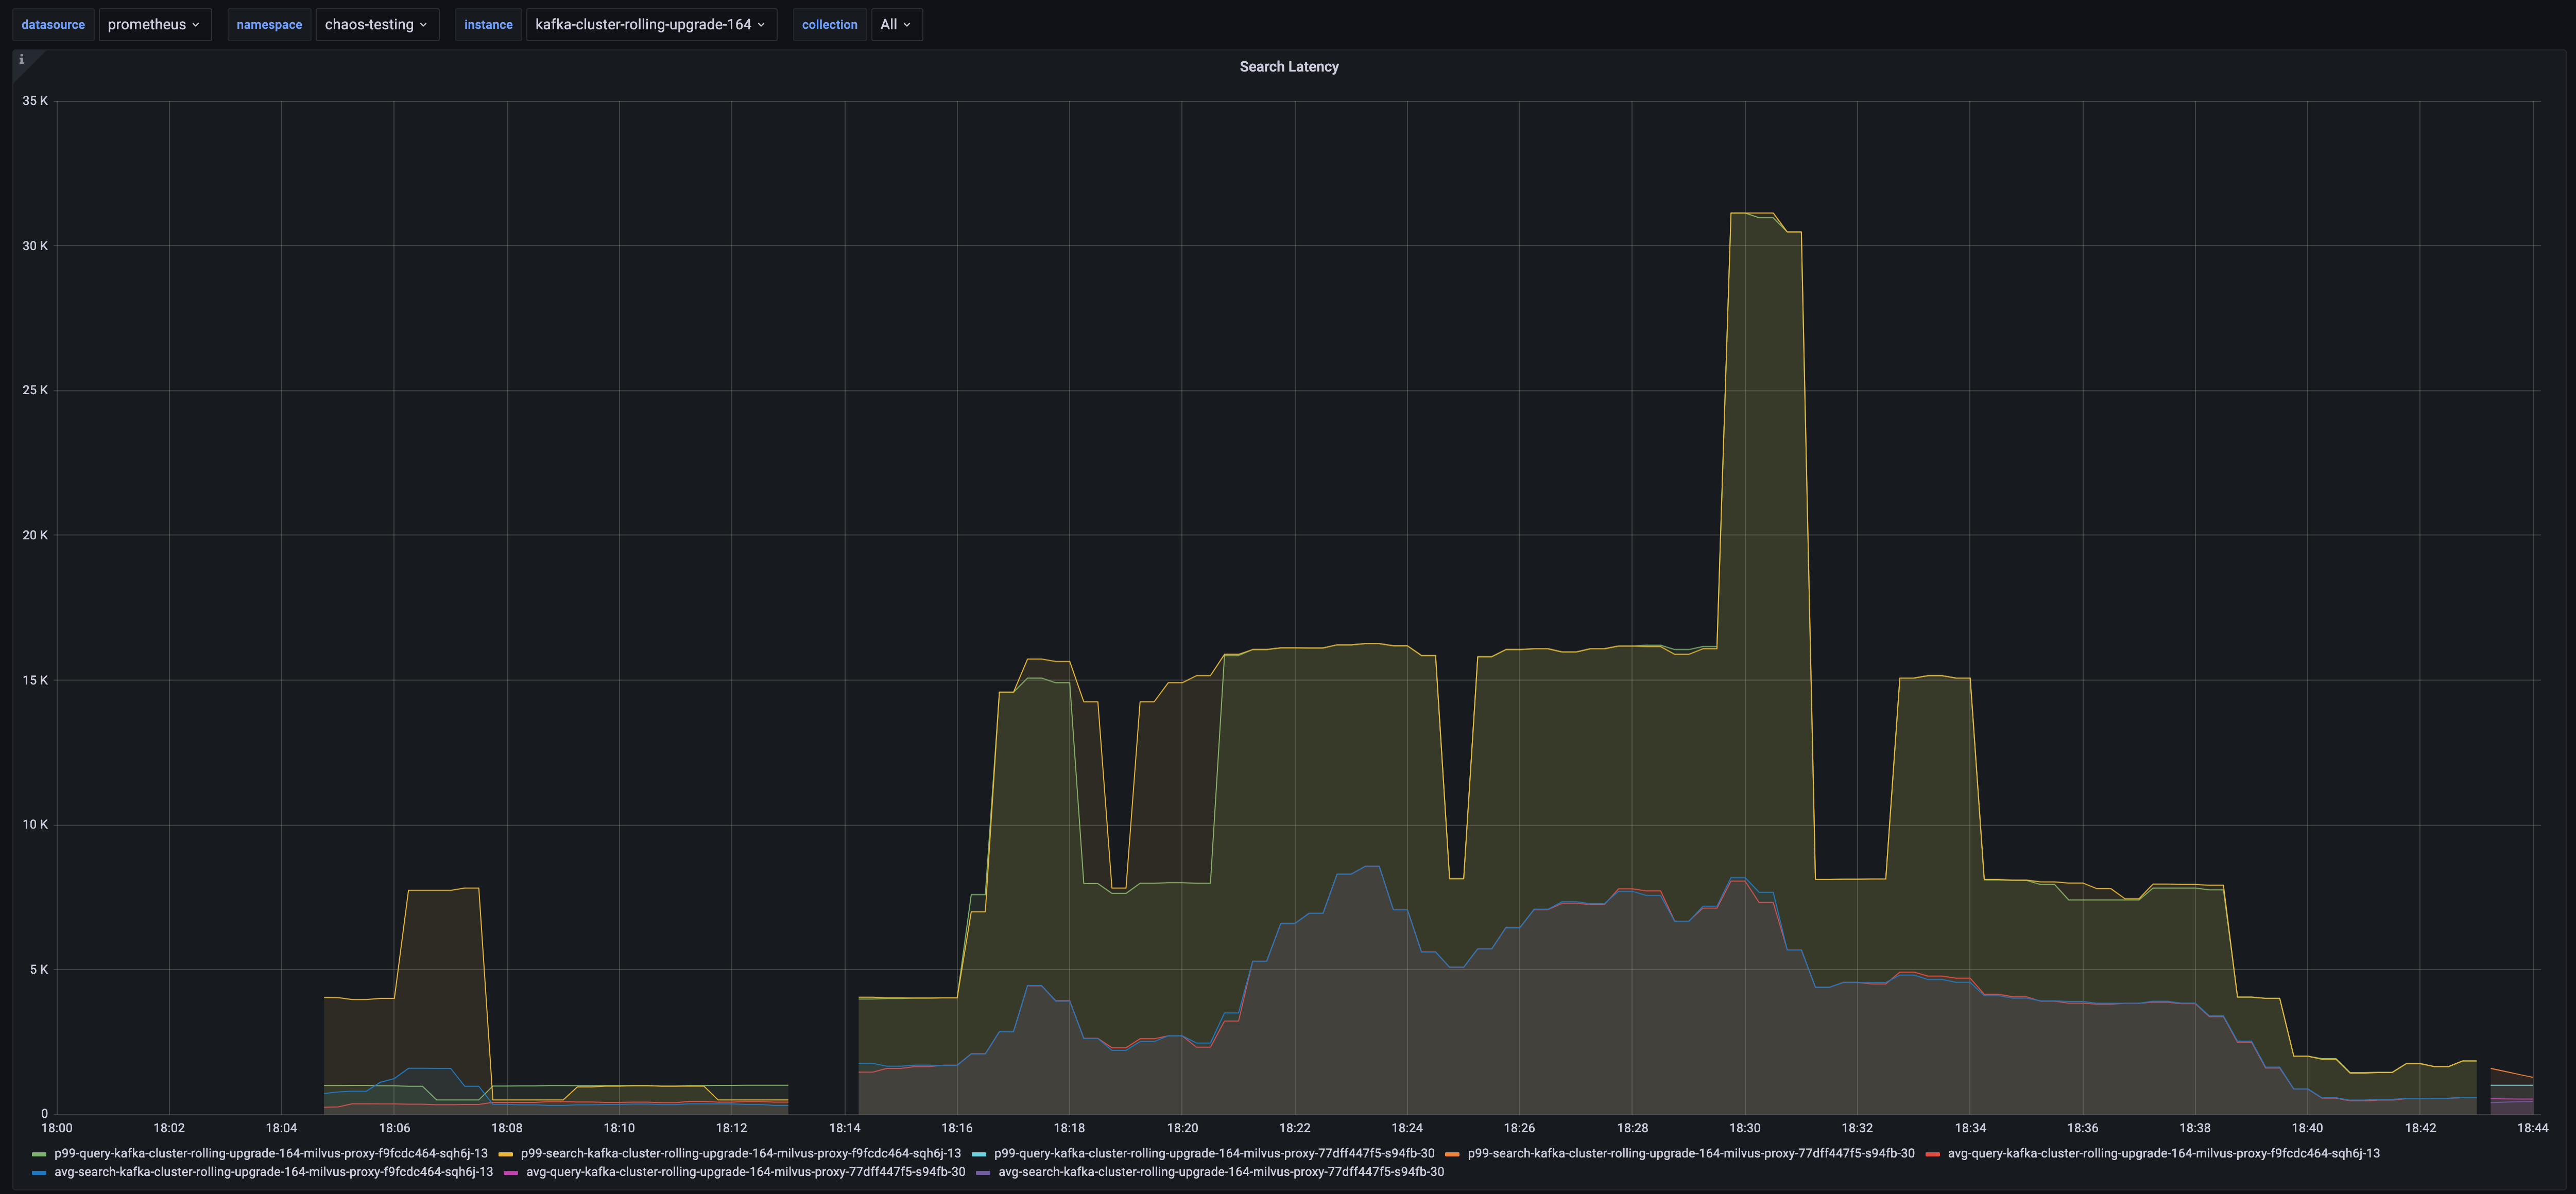The image size is (2576, 1194).
Task: Open the chaos-testing namespace dropdown
Action: (377, 24)
